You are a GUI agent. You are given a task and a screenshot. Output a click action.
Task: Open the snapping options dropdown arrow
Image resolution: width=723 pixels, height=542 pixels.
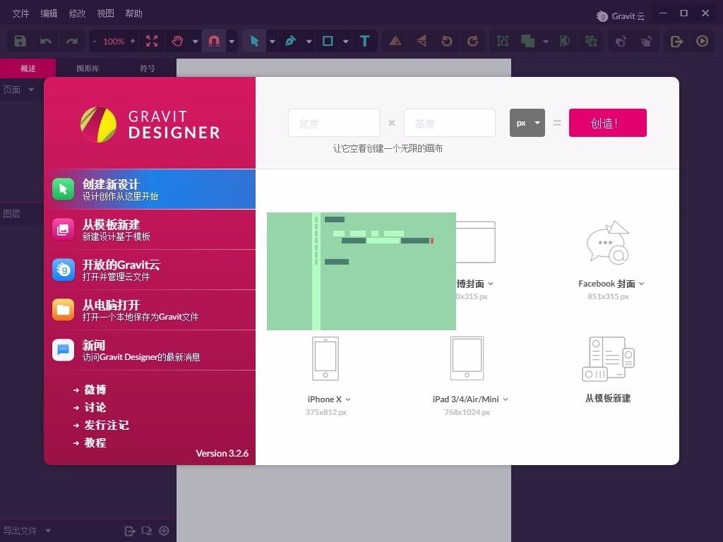(232, 42)
